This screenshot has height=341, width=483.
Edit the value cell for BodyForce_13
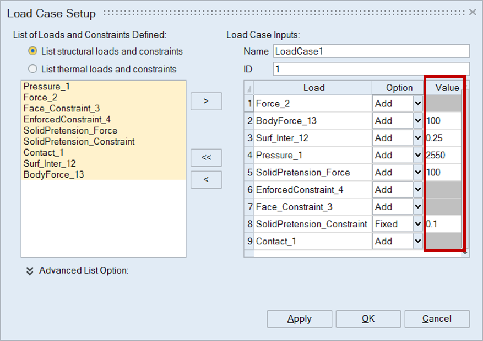[x=443, y=121]
